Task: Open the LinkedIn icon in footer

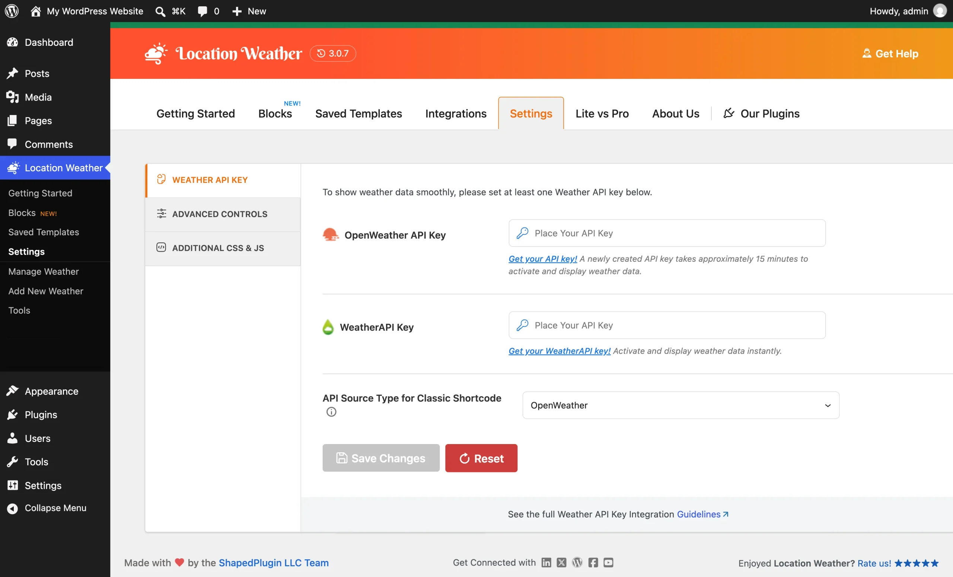Action: coord(546,562)
